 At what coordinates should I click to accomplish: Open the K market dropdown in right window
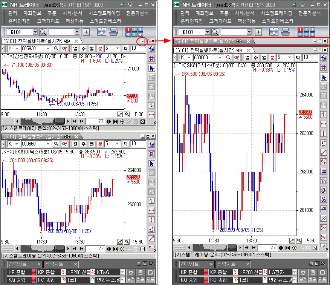189,58
